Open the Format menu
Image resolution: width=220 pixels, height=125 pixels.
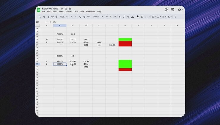[x=68, y=12]
